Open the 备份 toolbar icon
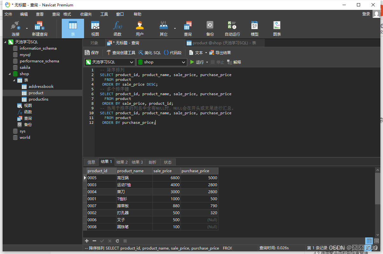The height and width of the screenshot is (254, 383). pyautogui.click(x=210, y=28)
